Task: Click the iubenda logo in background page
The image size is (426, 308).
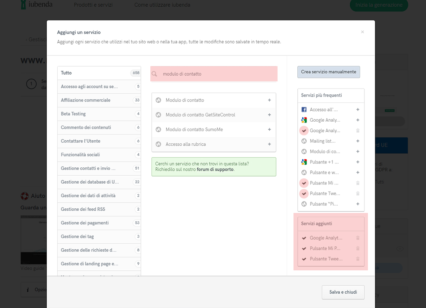Action: (x=37, y=4)
